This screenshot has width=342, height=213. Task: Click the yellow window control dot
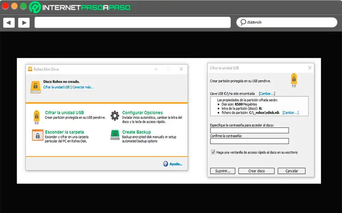14,6
